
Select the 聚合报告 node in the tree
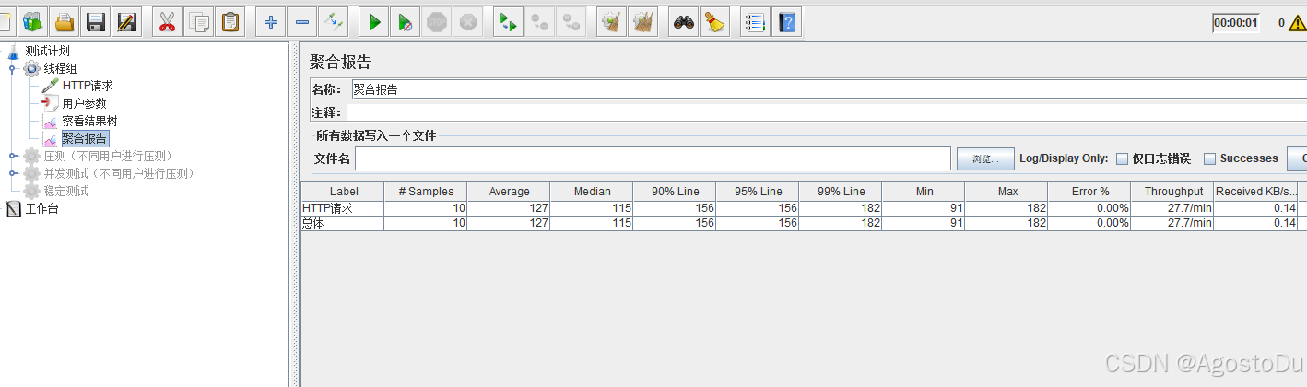[x=85, y=138]
